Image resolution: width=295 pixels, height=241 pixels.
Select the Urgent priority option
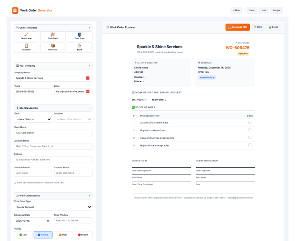pyautogui.click(x=83, y=234)
